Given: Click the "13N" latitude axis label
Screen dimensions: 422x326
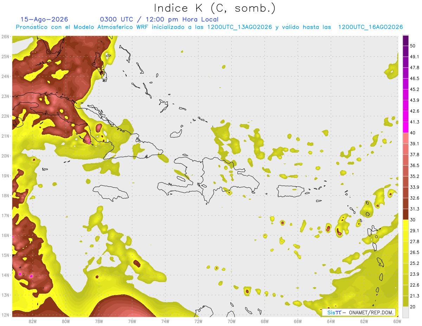Looking at the screenshot, I should [5, 295].
